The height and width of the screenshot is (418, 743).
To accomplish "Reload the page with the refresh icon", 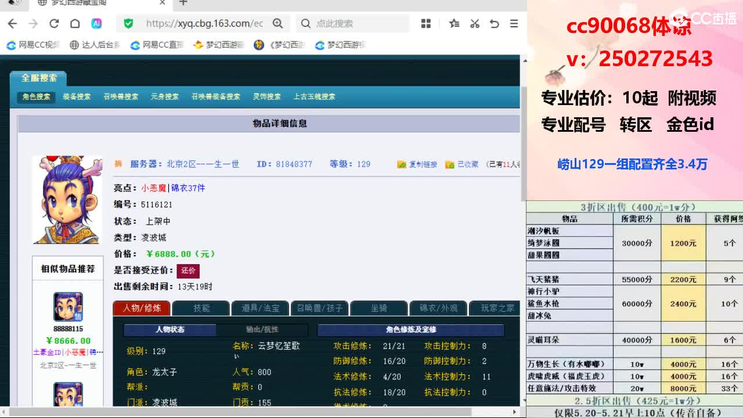I will point(54,24).
